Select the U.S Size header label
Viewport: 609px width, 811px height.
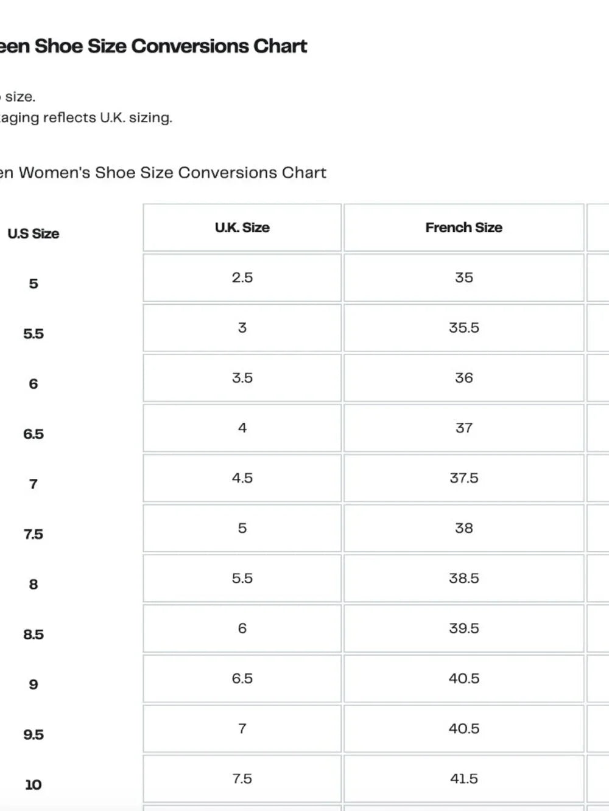tap(33, 234)
